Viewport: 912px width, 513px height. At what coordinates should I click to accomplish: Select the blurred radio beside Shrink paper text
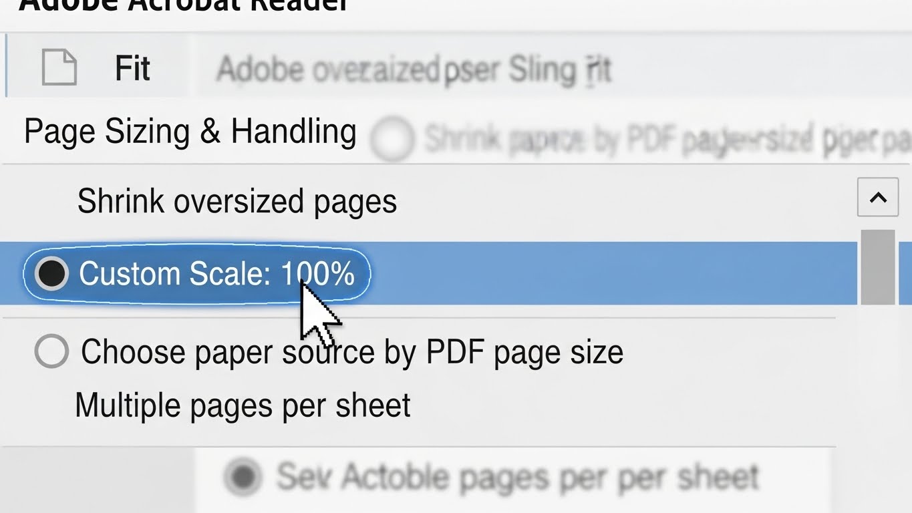pos(392,139)
